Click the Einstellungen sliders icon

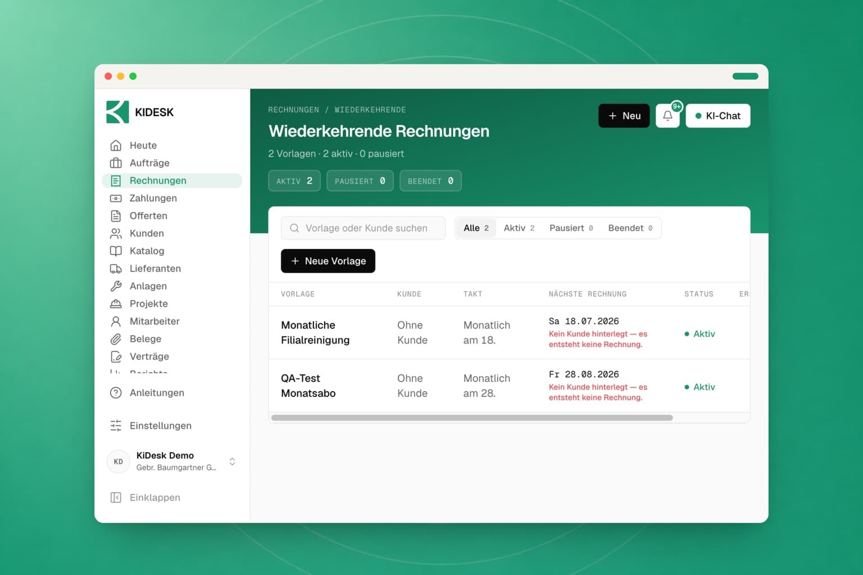point(116,426)
